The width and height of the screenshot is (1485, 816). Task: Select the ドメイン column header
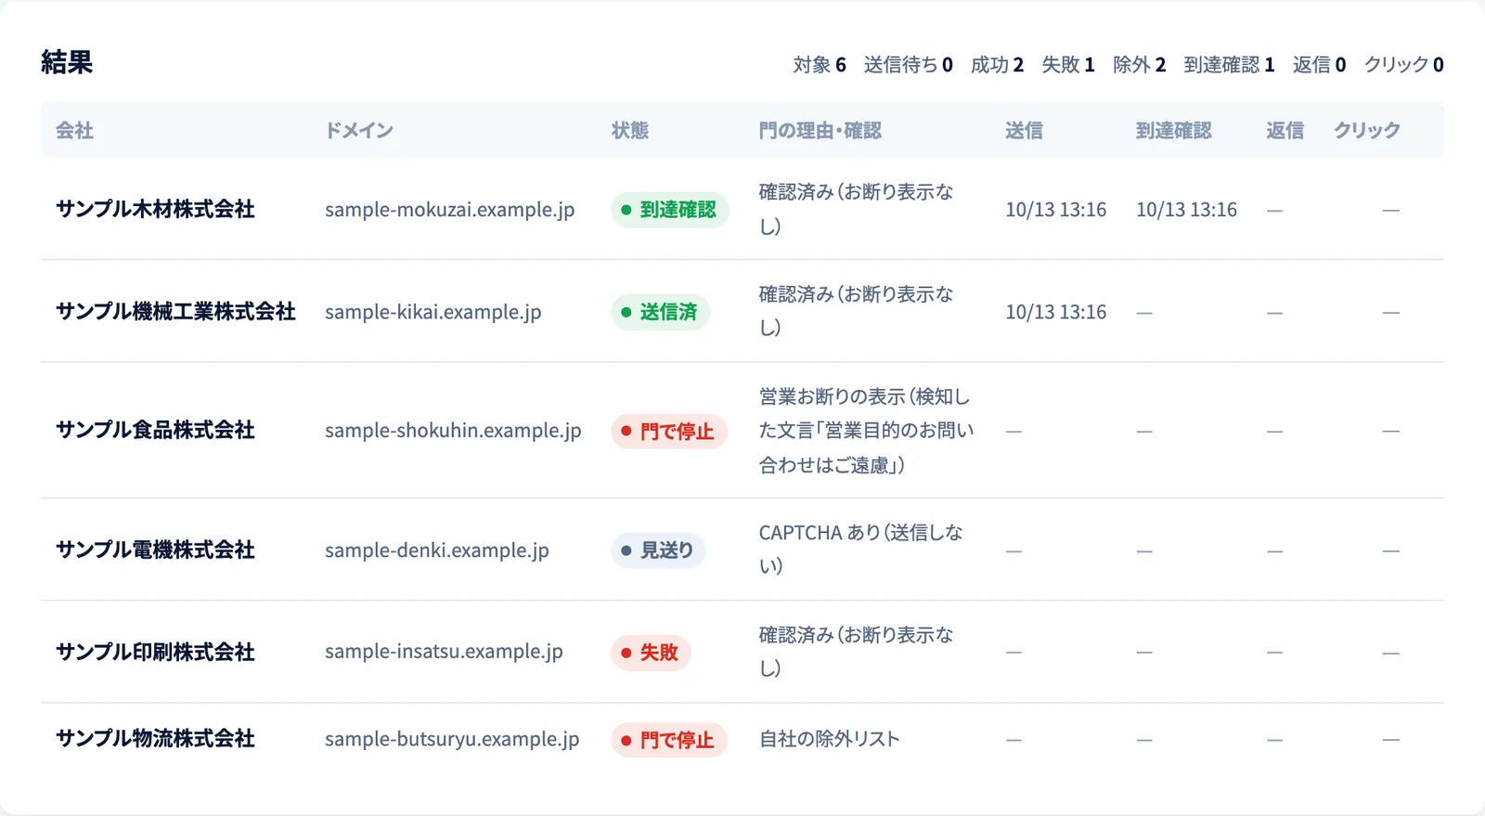pyautogui.click(x=359, y=130)
